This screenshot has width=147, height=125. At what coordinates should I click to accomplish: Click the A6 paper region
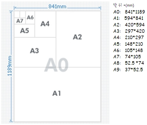click(30, 18)
